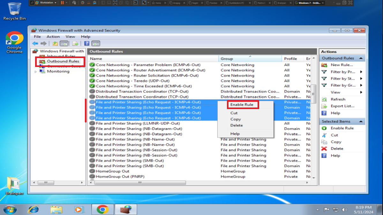This screenshot has width=383, height=215.
Task: Click the Export List toolbar icon
Action: (x=75, y=43)
